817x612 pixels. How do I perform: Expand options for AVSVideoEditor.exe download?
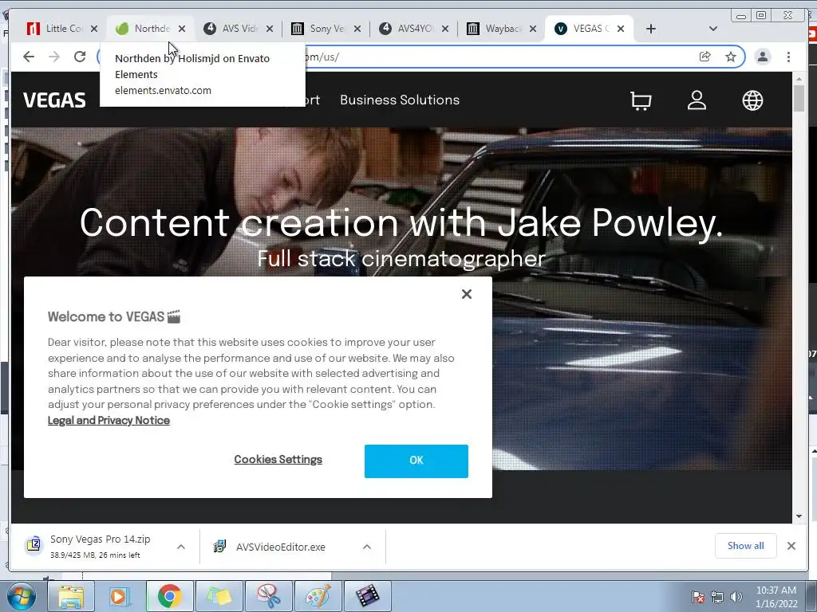click(367, 547)
